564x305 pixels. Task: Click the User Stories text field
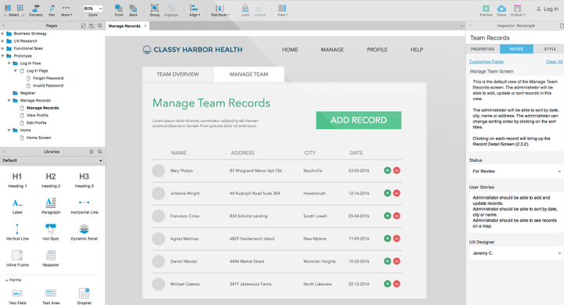515,212
